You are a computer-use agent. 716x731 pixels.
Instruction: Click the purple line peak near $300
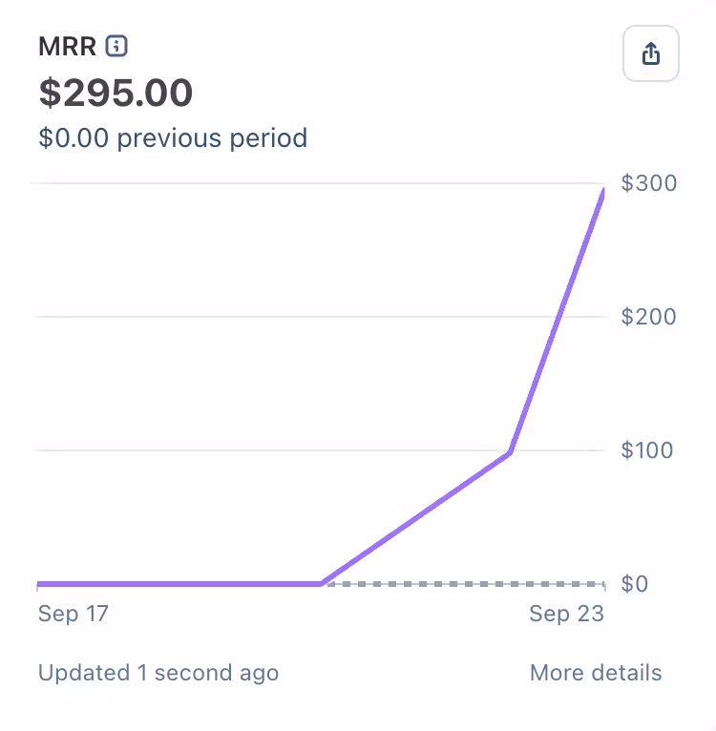pyautogui.click(x=603, y=191)
